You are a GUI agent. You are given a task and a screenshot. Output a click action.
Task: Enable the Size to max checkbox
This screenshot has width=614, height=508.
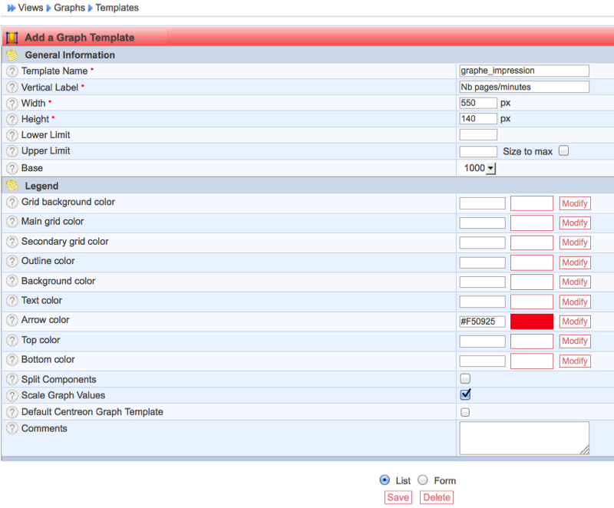coord(563,151)
